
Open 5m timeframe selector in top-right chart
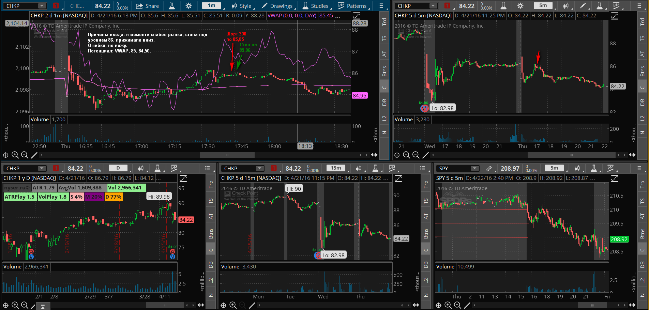[x=543, y=6]
